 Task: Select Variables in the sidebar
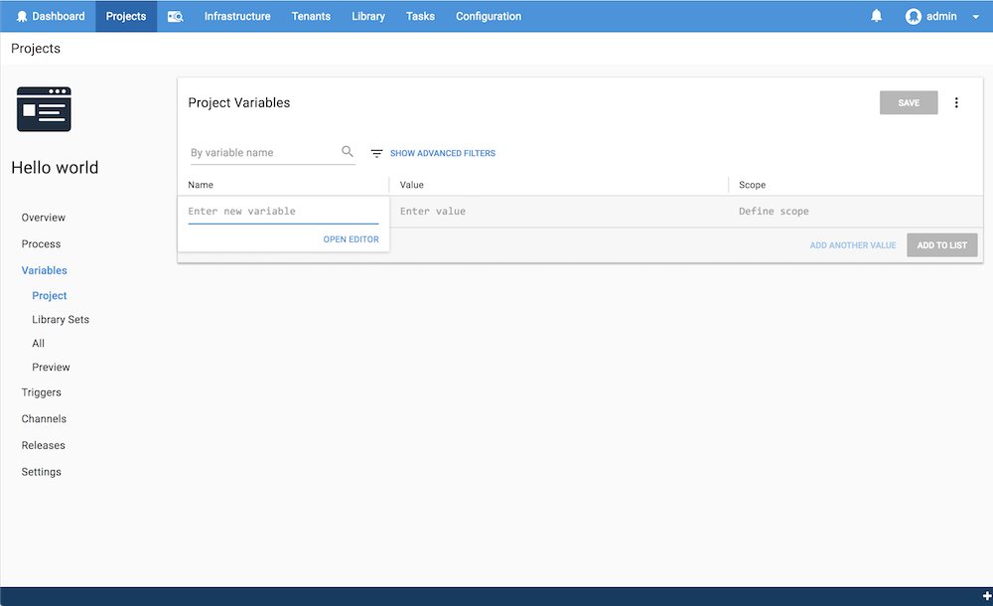pos(45,270)
